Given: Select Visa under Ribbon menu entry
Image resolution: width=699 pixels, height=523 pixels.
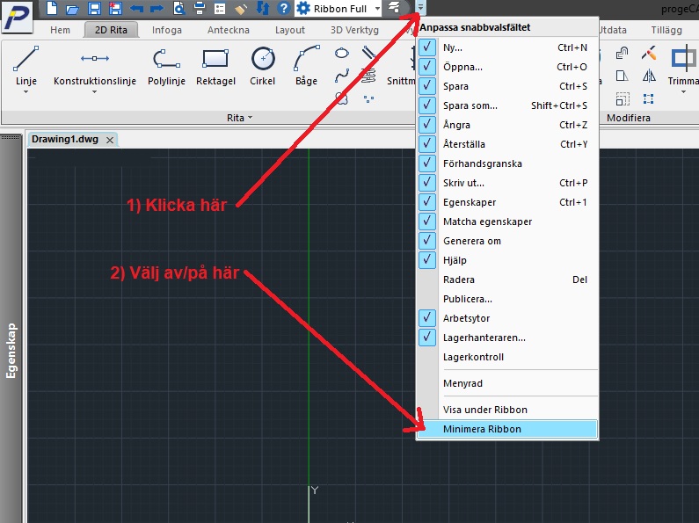Looking at the screenshot, I should (x=506, y=410).
